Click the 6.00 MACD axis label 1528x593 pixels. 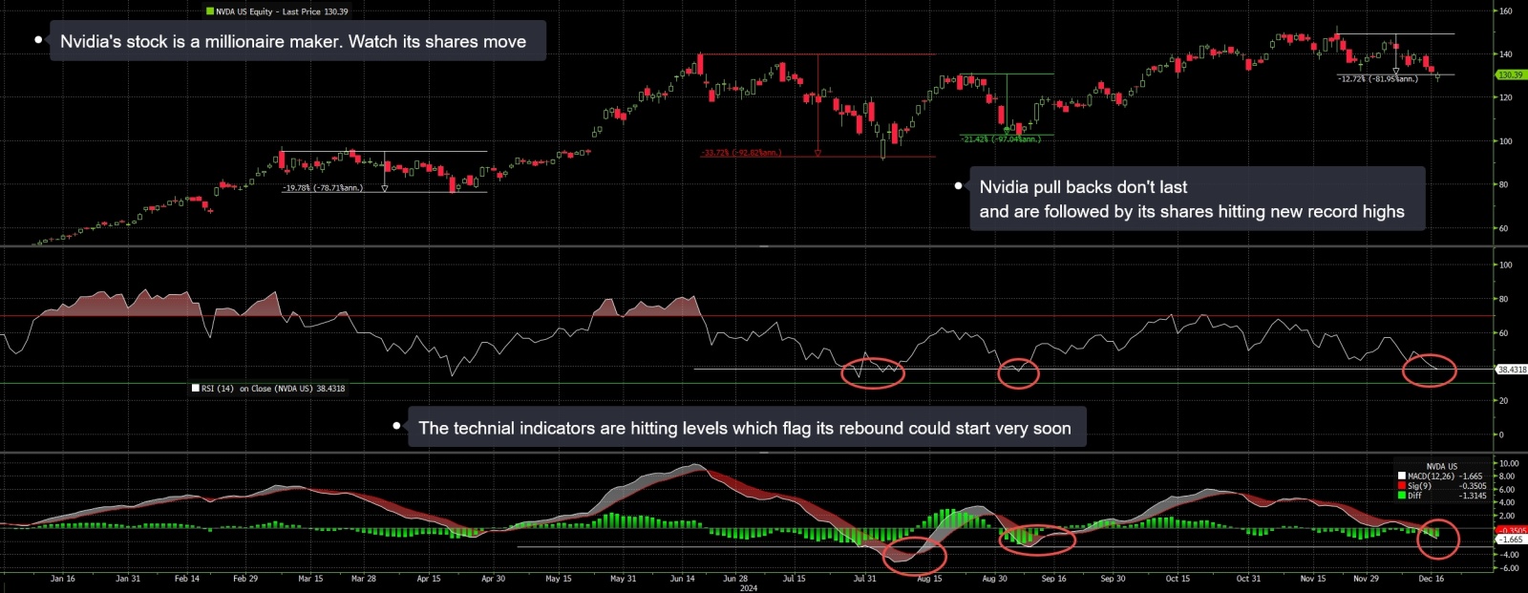pyautogui.click(x=1508, y=490)
